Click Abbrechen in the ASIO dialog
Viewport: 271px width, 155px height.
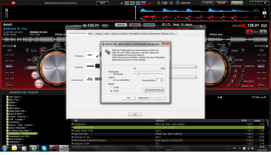[x=143, y=98]
